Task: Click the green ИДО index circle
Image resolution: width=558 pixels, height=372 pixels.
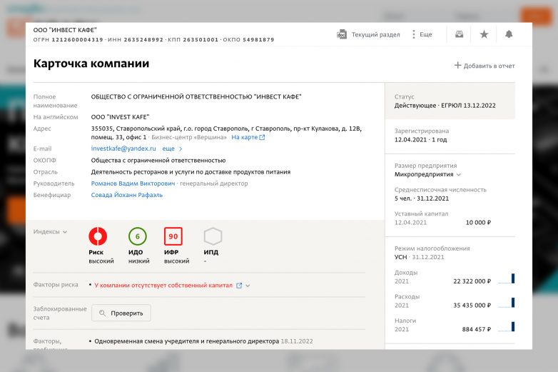Action: (137, 236)
